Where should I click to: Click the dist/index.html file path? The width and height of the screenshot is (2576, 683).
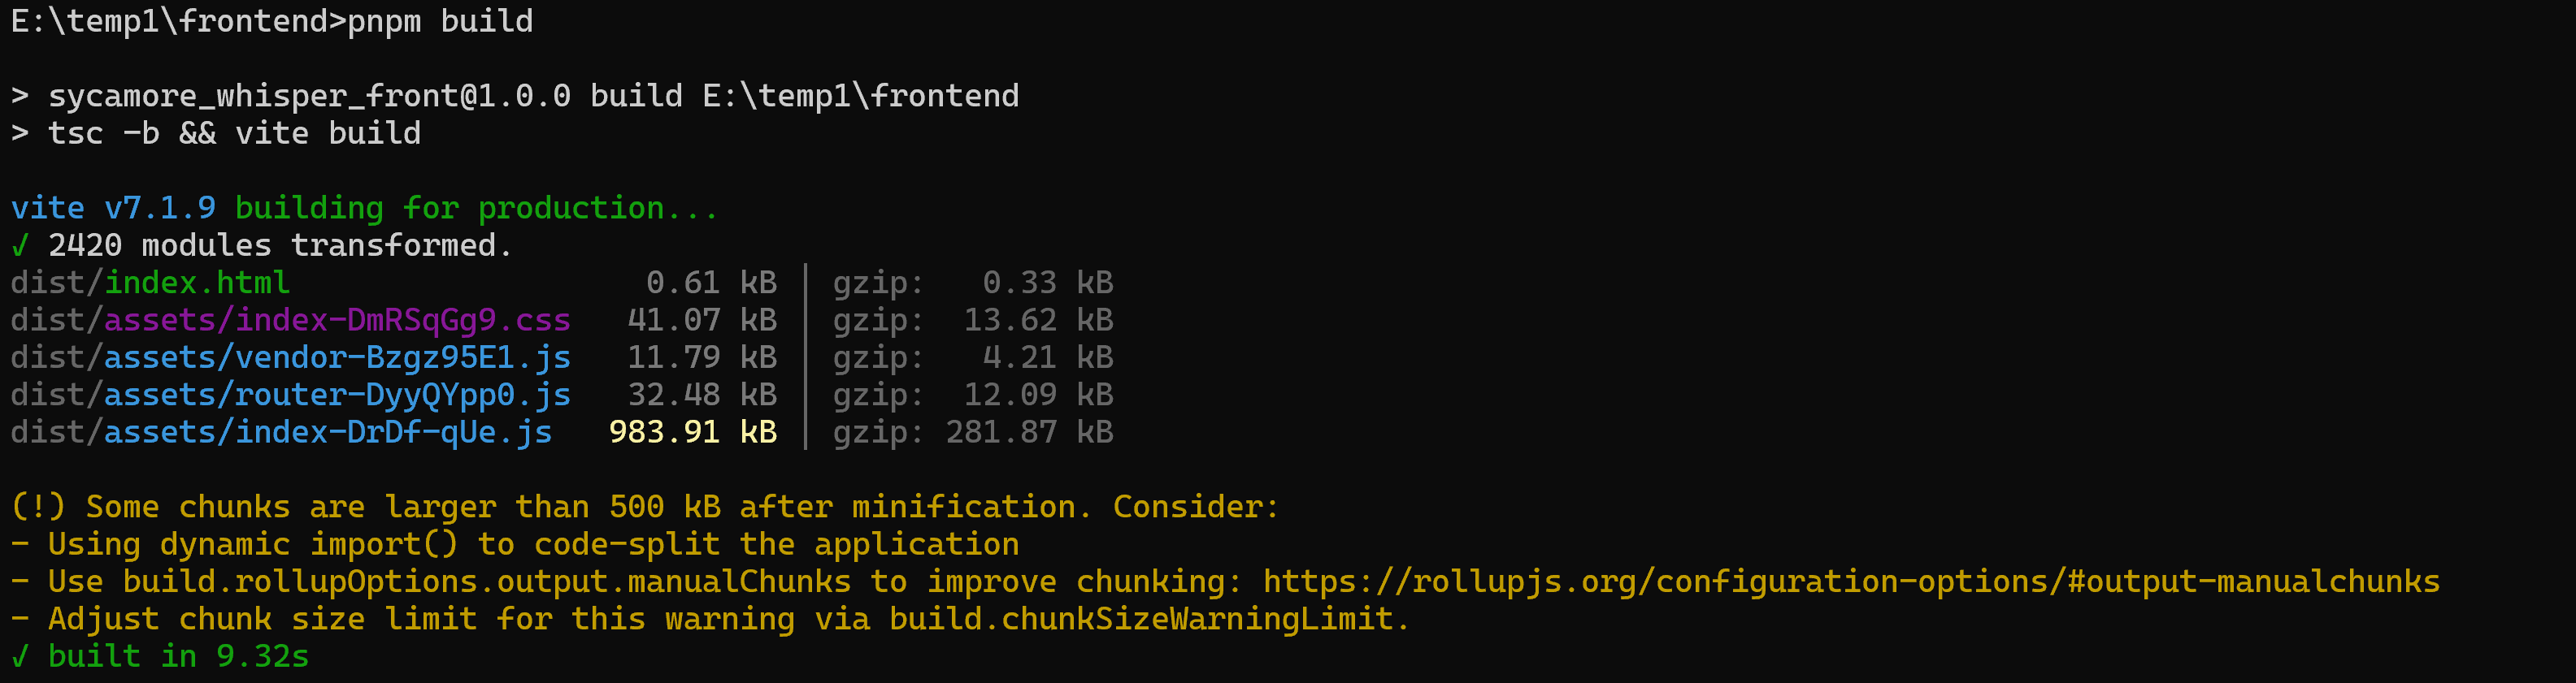click(x=150, y=283)
